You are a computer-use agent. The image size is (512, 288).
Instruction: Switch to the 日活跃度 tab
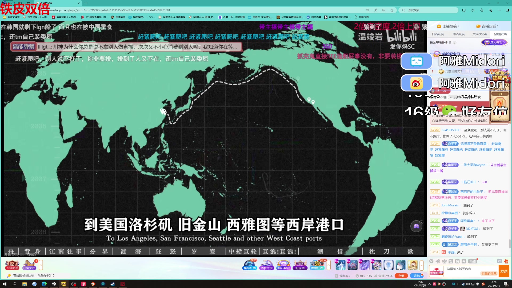[438, 34]
